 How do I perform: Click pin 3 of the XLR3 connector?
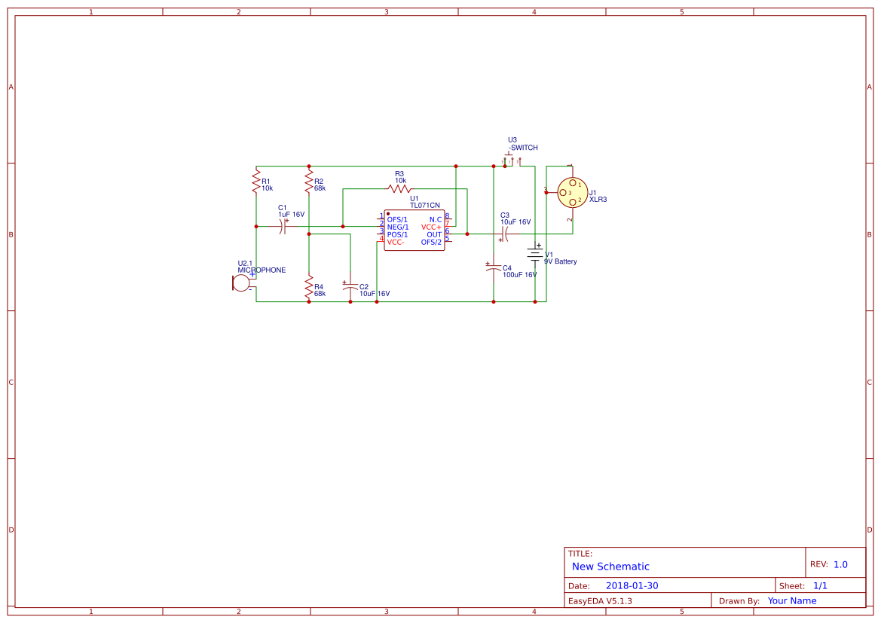click(x=563, y=194)
